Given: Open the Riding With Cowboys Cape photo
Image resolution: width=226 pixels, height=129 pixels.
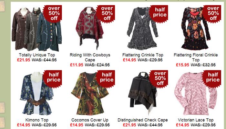Looking at the screenshot, I should click(90, 28).
